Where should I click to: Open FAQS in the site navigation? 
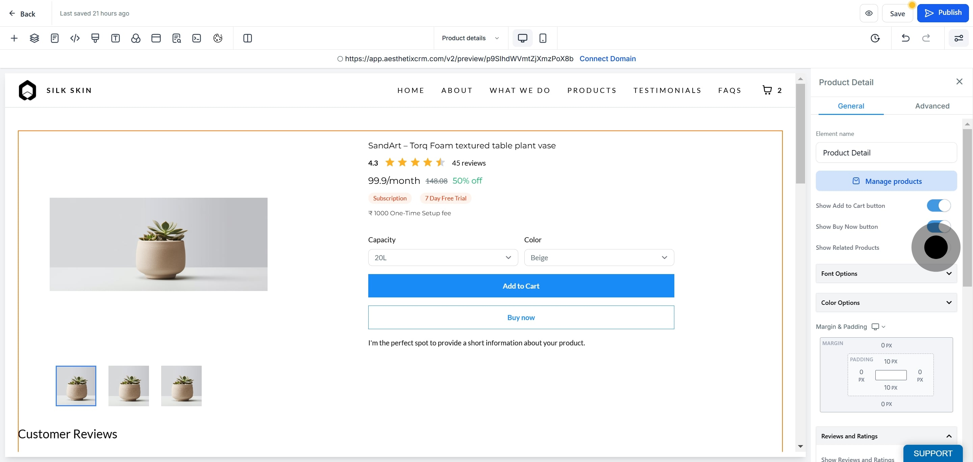(x=729, y=90)
